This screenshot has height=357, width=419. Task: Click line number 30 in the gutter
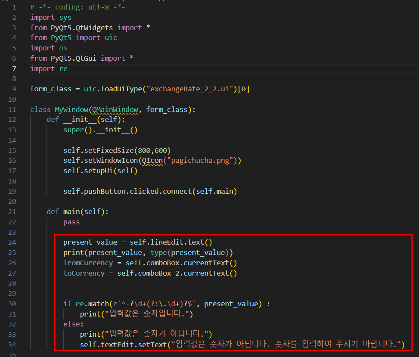click(12, 304)
